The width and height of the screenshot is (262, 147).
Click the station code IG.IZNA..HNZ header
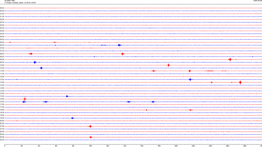(10, 1)
